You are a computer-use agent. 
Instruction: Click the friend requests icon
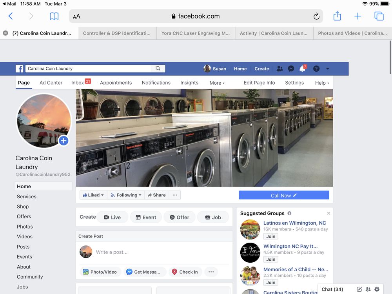(279, 69)
